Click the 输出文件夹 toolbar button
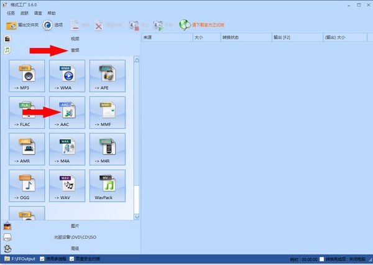373x265 pixels. point(22,26)
